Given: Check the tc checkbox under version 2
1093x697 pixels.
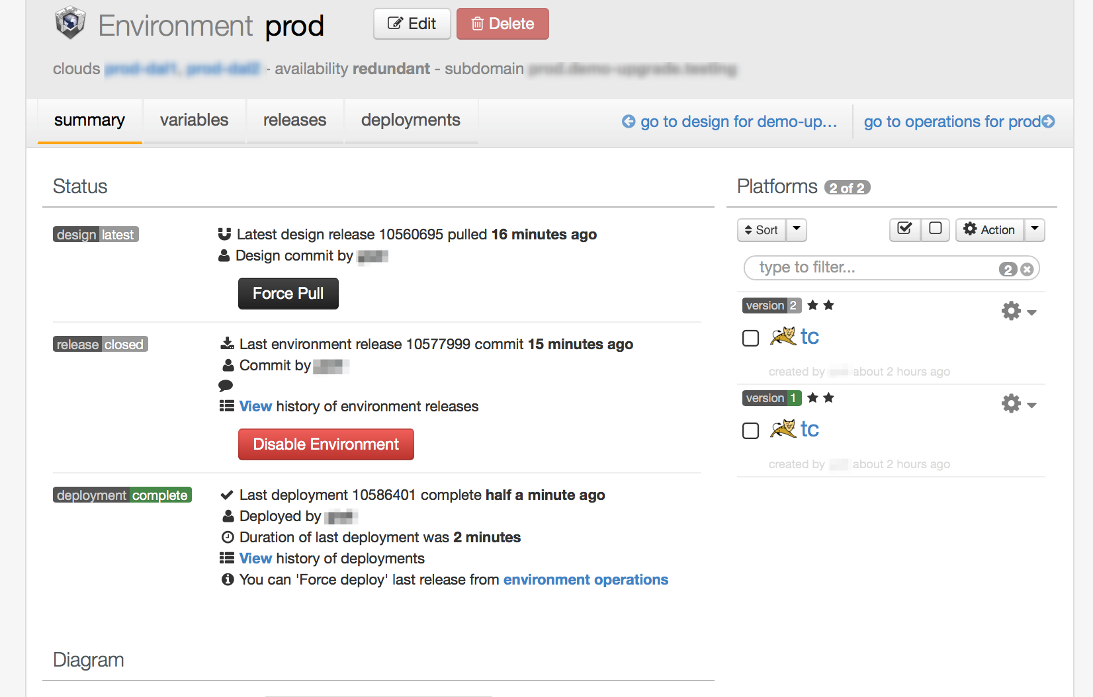Looking at the screenshot, I should pyautogui.click(x=750, y=338).
